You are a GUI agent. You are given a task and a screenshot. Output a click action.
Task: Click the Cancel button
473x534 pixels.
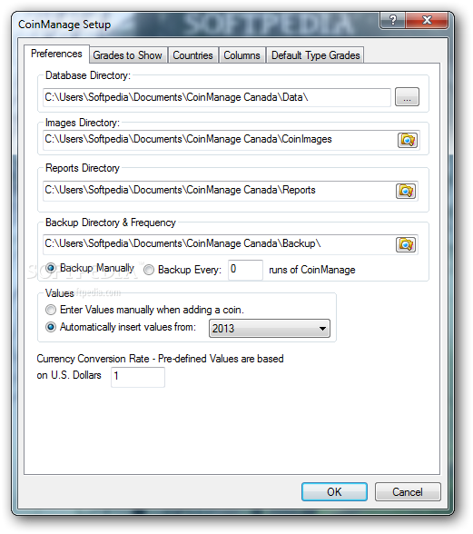[408, 492]
